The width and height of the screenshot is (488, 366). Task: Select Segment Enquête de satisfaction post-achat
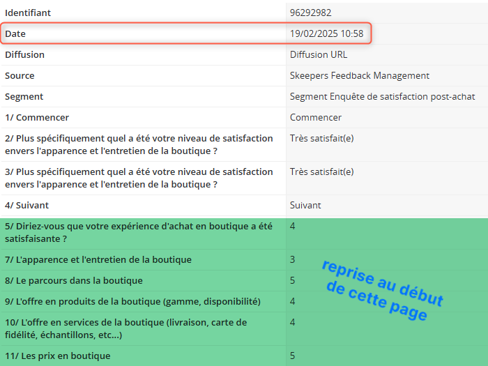coord(382,96)
